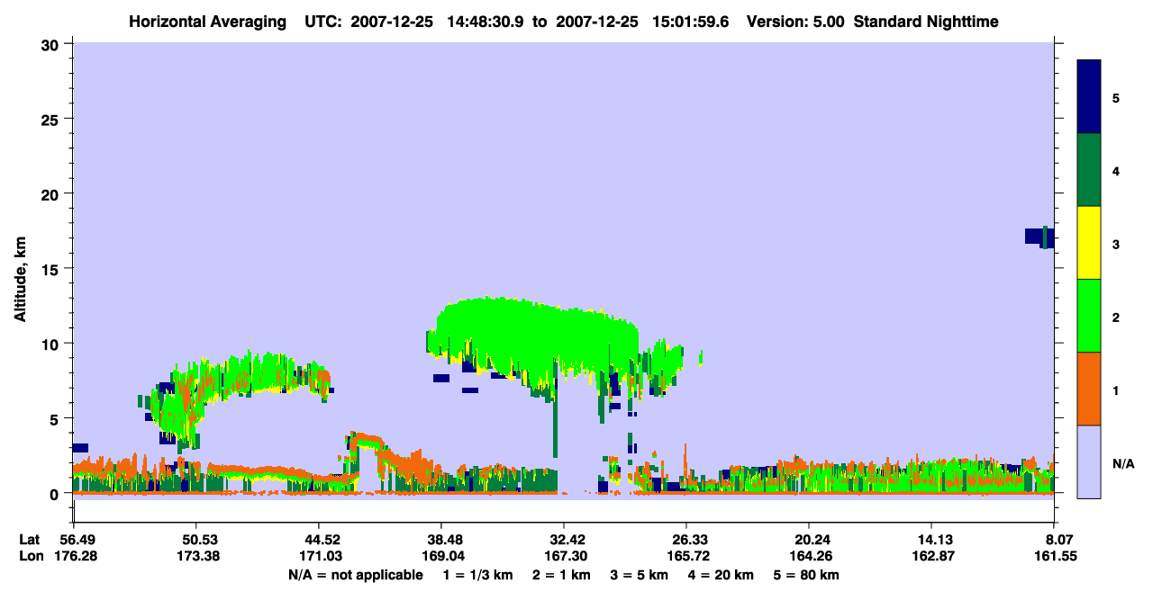Click the dark blue colorbar segment labeled 5
1171x600 pixels.
[1089, 96]
